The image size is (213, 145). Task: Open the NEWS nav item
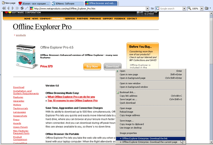coord(35,19)
